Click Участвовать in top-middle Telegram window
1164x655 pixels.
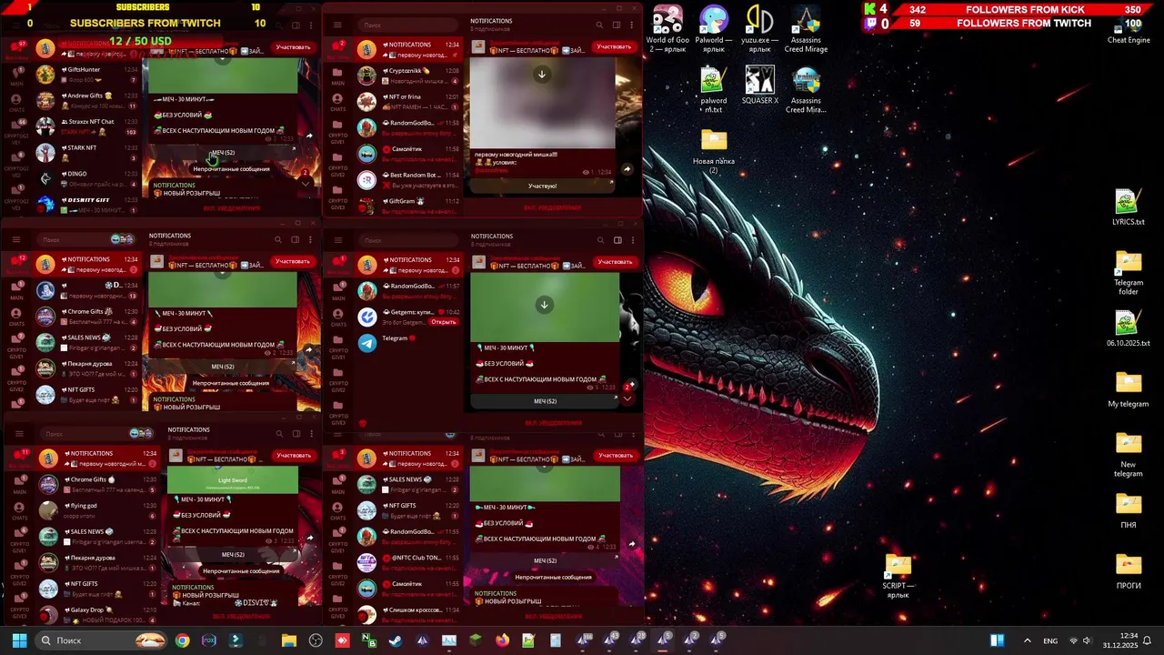coord(614,47)
